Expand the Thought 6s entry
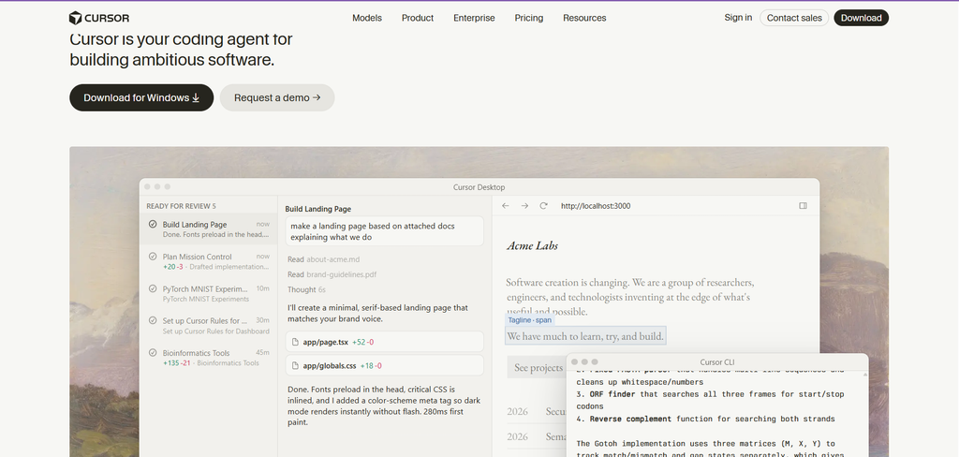Viewport: 959px width, 457px height. [306, 290]
